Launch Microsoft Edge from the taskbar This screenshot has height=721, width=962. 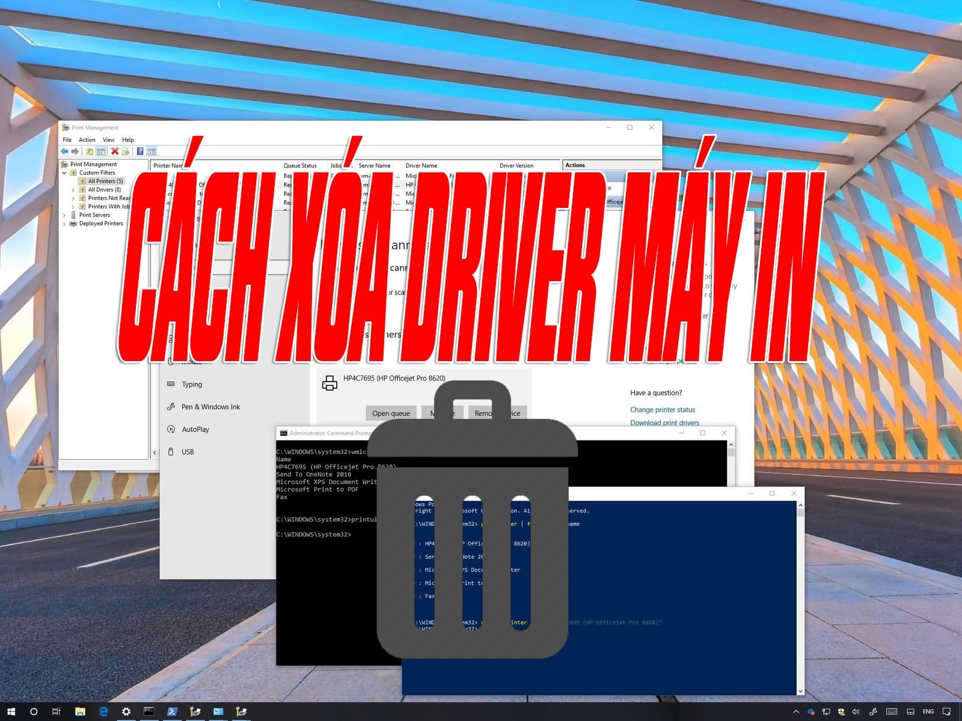coord(103,711)
